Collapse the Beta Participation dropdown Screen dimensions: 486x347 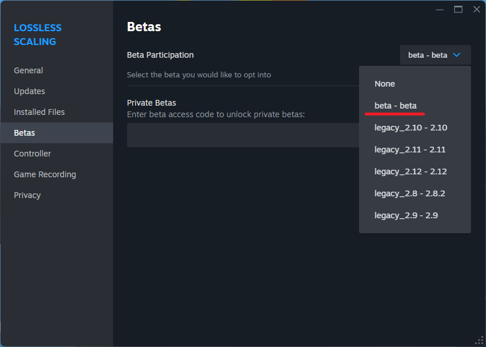click(435, 55)
